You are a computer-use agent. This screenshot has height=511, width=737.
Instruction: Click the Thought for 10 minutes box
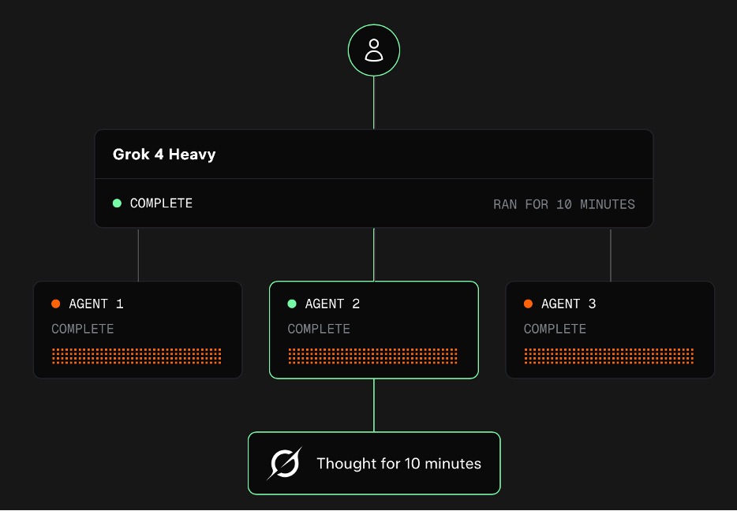(374, 464)
